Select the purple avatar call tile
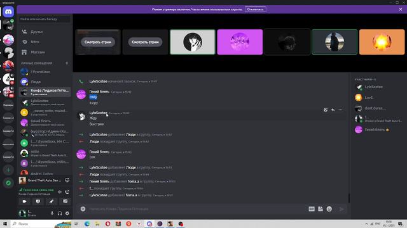This screenshot has height=228, width=407. click(x=240, y=42)
